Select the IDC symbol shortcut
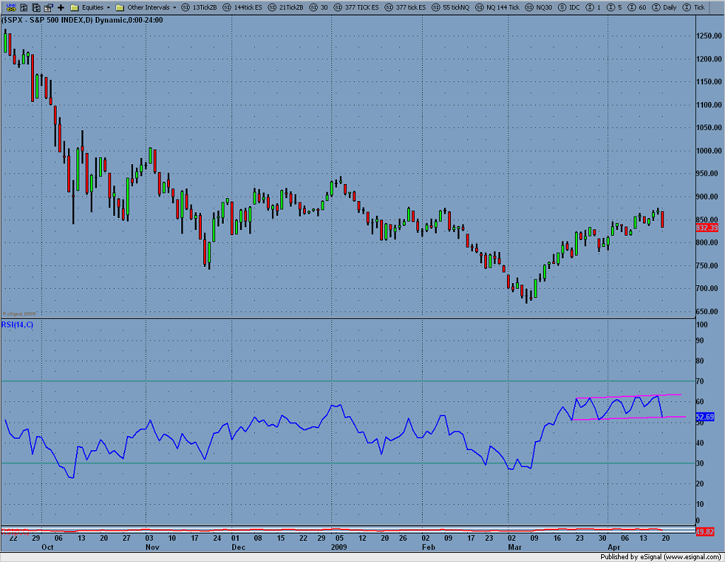Viewport: 725px width, 562px height. pos(569,7)
